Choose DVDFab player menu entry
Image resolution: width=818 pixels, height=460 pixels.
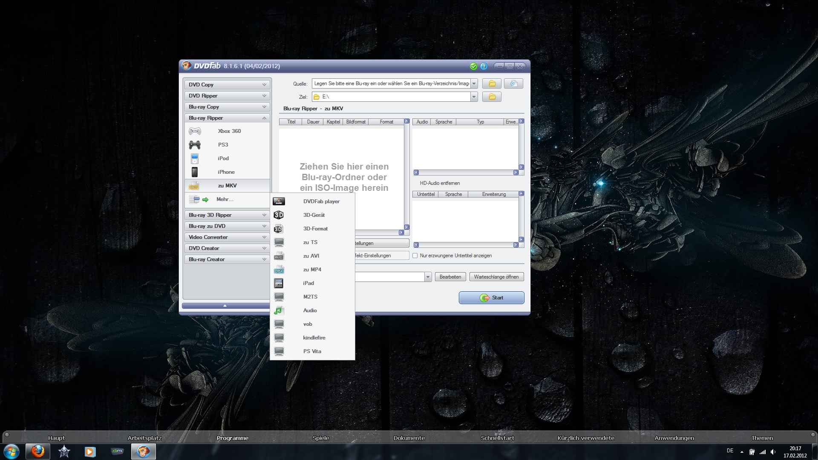point(312,201)
